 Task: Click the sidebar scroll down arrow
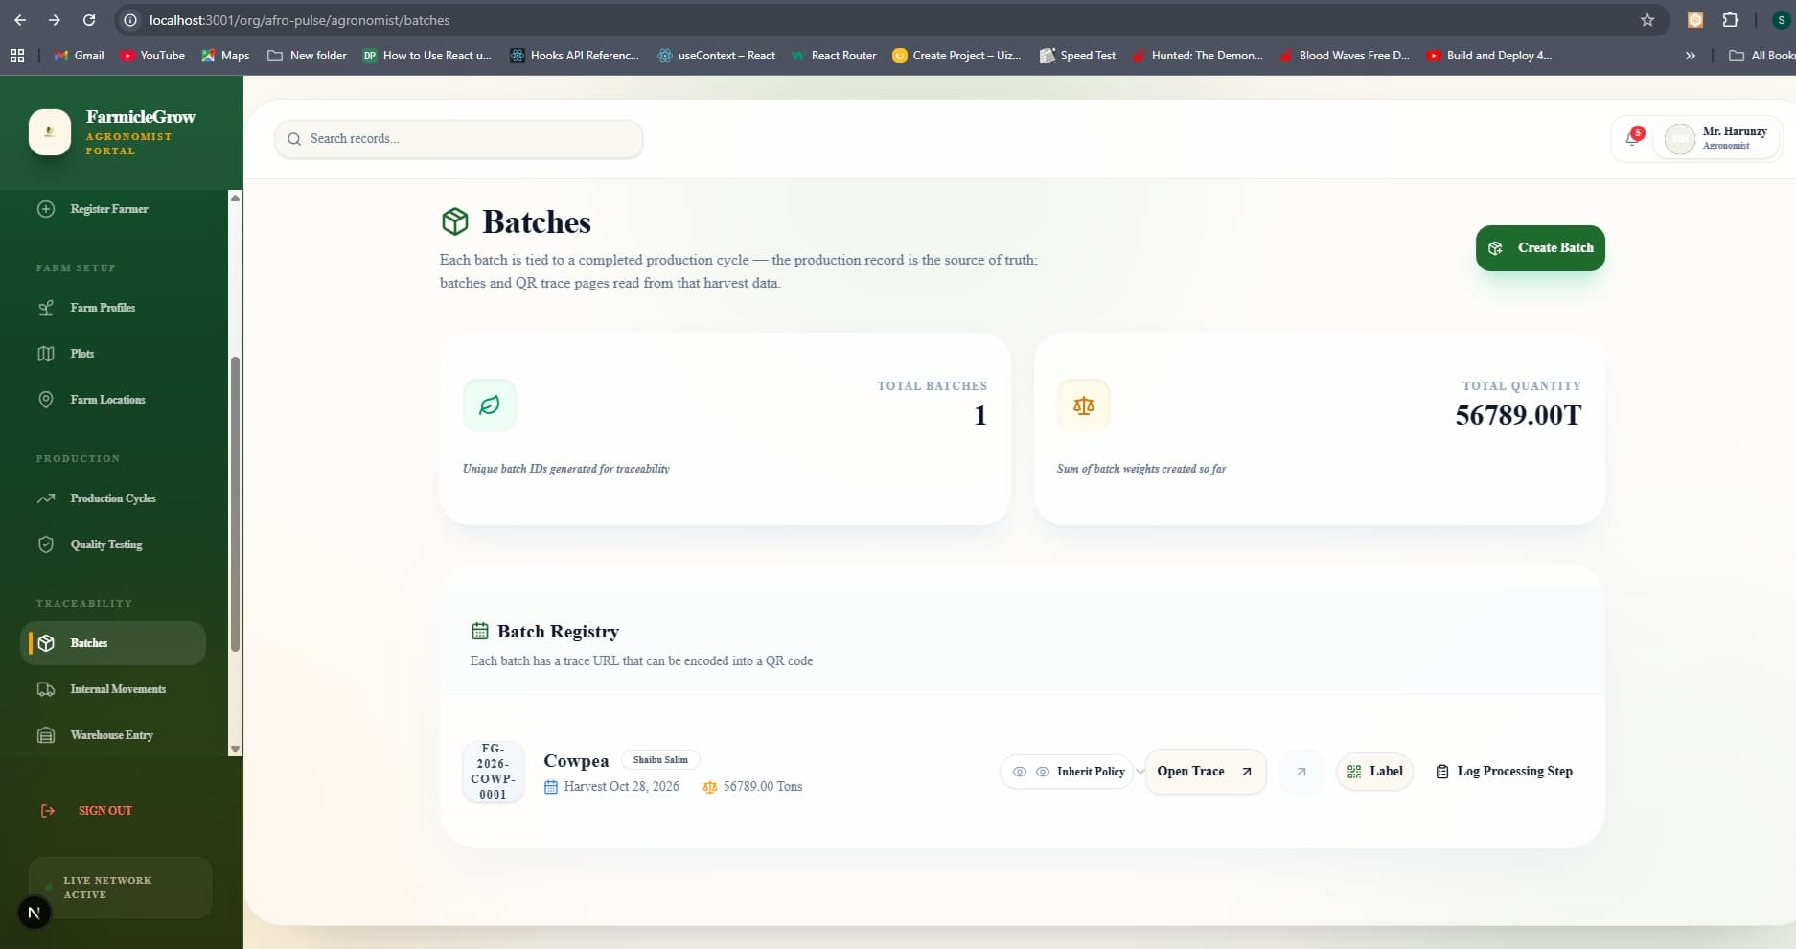point(236,750)
